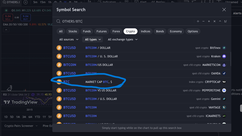Set chart range to 6M

pyautogui.click(x=30, y=117)
